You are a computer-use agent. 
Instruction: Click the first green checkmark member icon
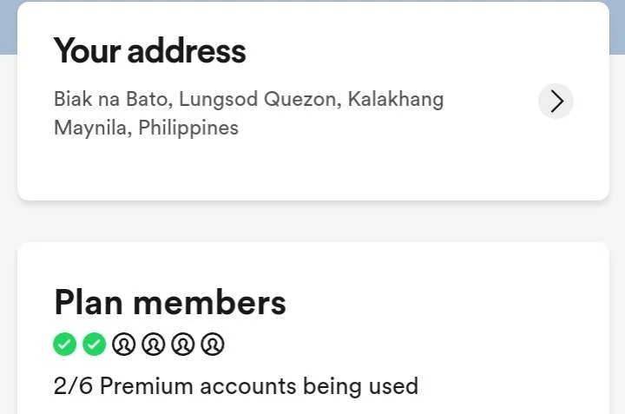pos(64,344)
